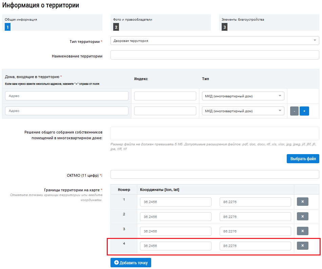The height and width of the screenshot is (269, 322).
Task: Delete coordinate row number 2
Action: pos(302,216)
